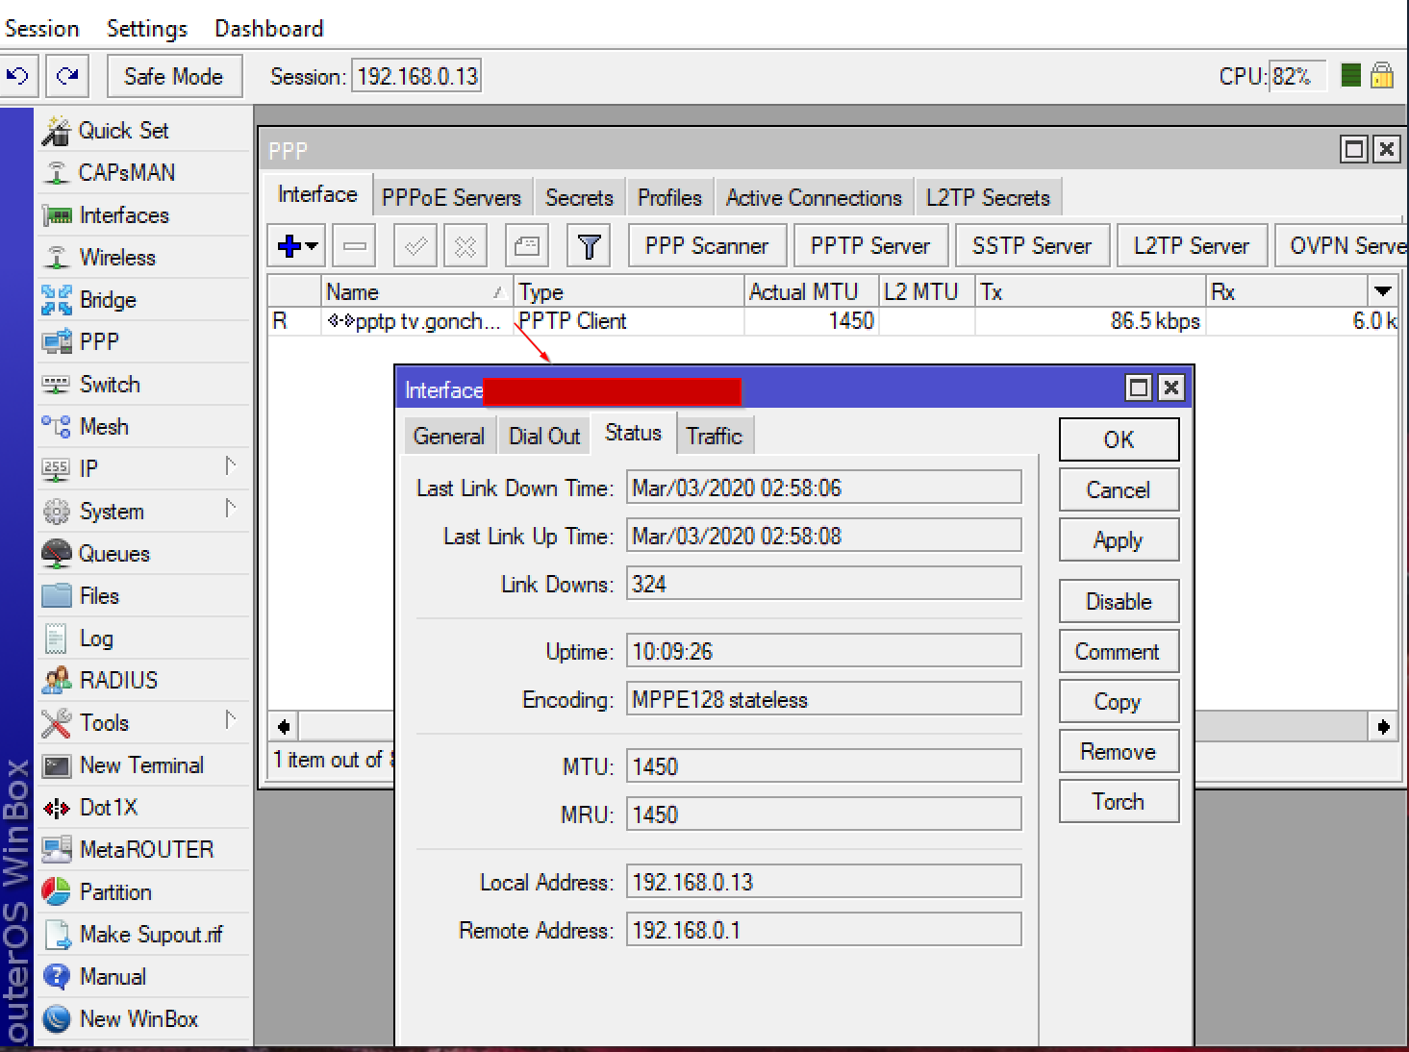Click the SSTP Server button

coord(1032,246)
